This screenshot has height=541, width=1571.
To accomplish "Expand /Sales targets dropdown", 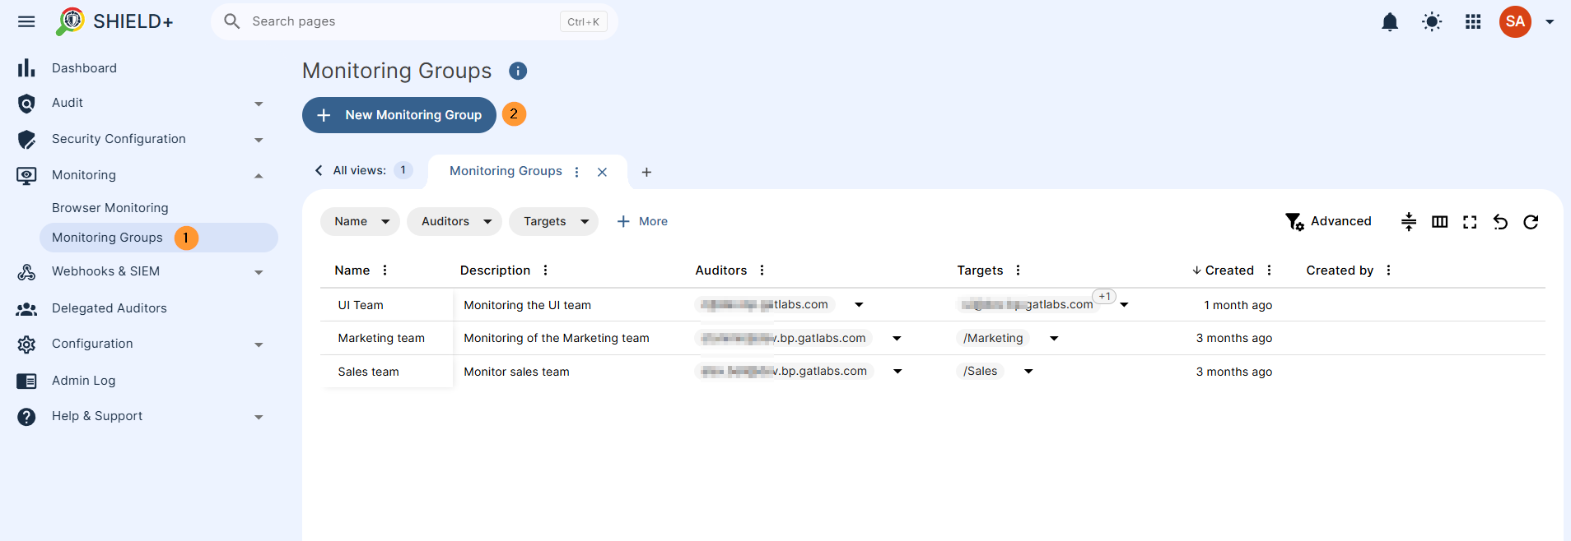I will point(1028,372).
